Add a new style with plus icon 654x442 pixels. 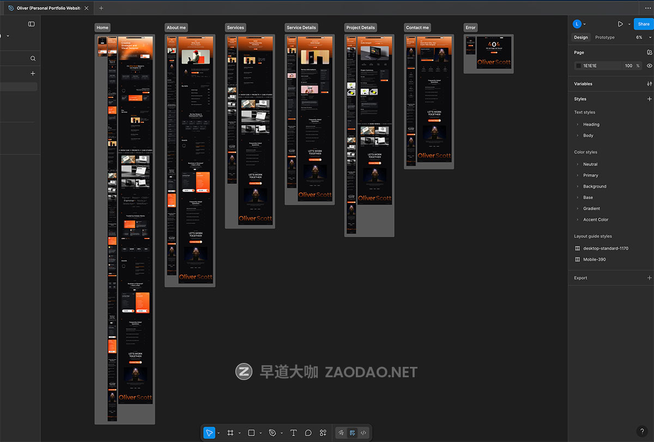pos(649,99)
